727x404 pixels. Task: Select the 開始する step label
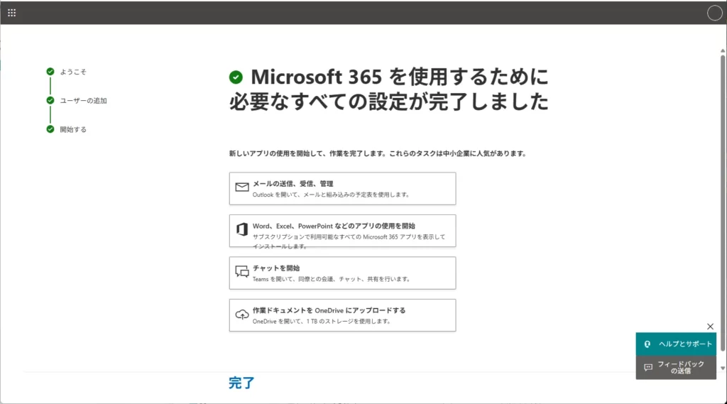click(73, 129)
